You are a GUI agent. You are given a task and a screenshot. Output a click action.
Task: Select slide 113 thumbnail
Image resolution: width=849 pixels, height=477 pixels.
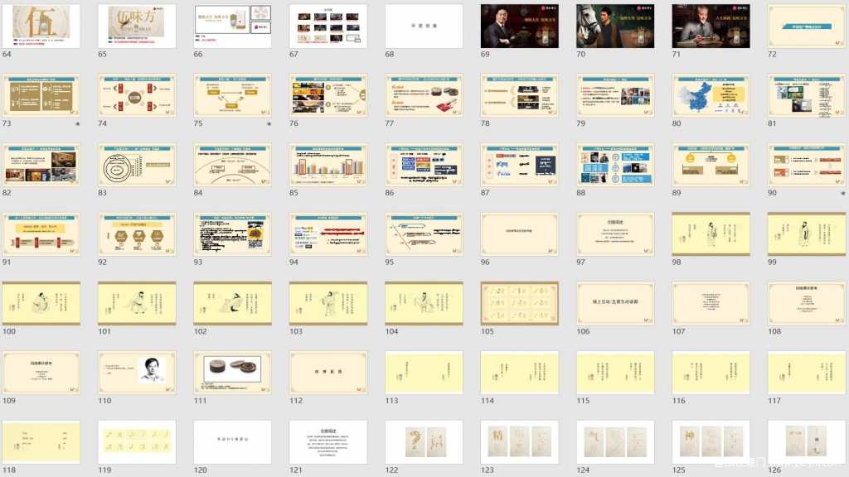click(424, 373)
